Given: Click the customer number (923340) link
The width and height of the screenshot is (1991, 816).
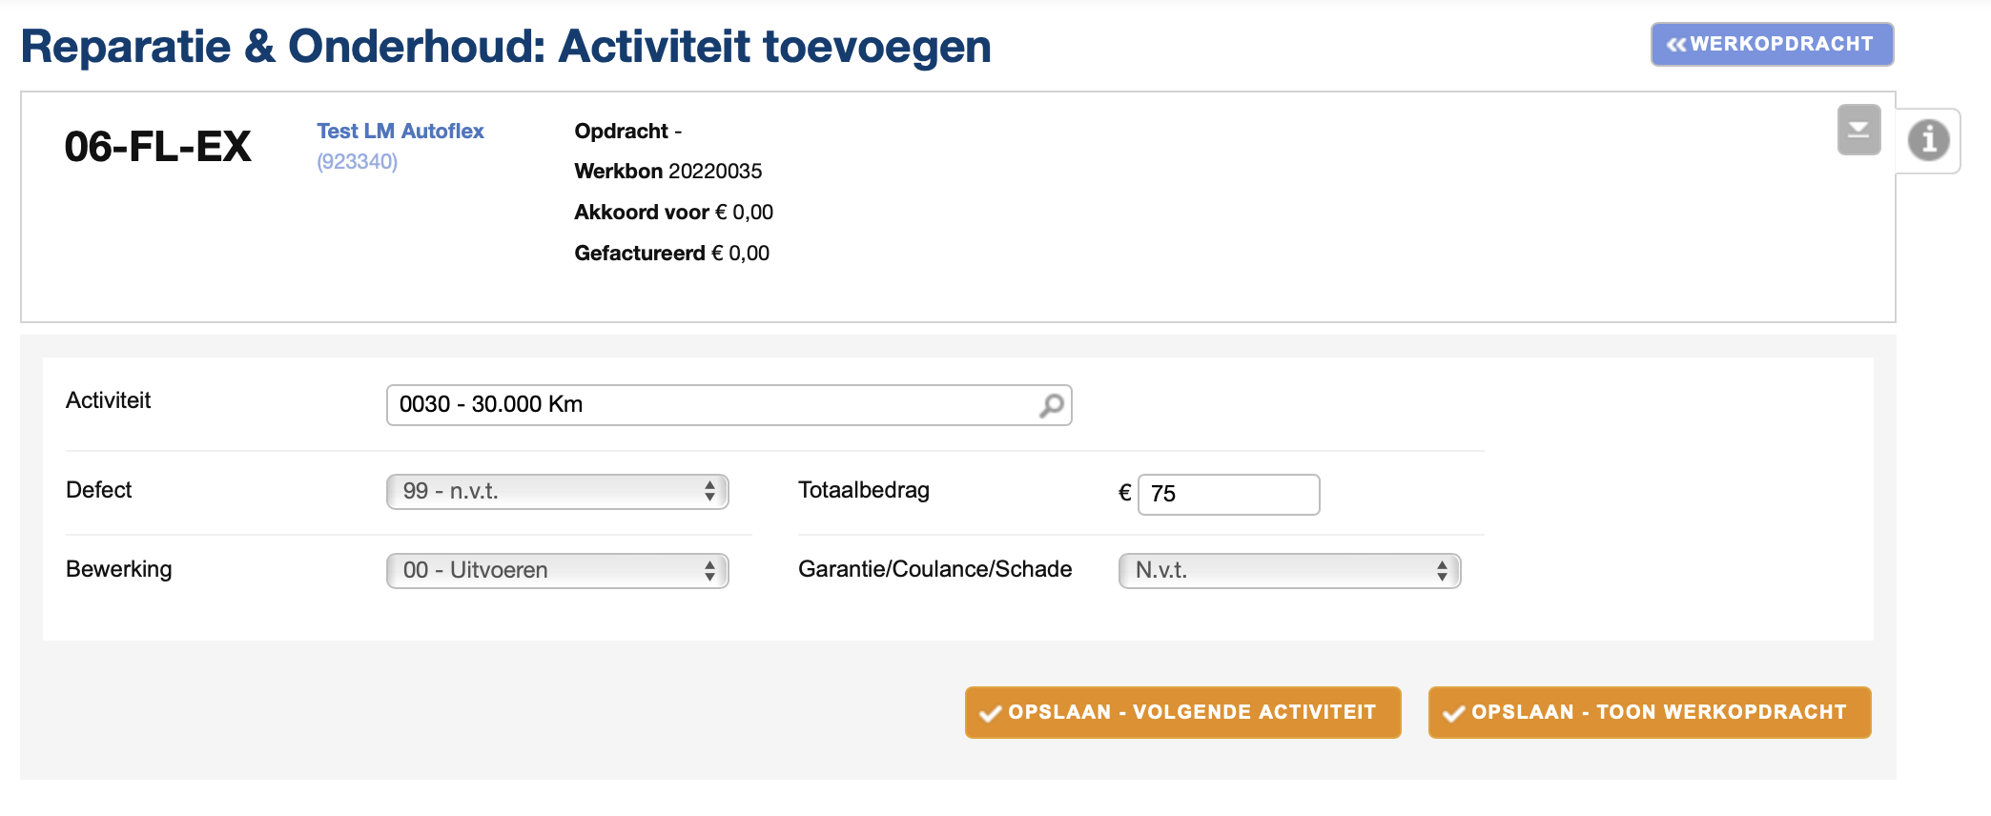Looking at the screenshot, I should coord(358,162).
